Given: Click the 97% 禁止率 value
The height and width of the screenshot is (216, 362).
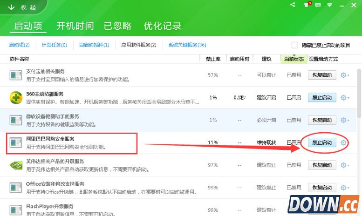Looking at the screenshot, I should tap(213, 165).
